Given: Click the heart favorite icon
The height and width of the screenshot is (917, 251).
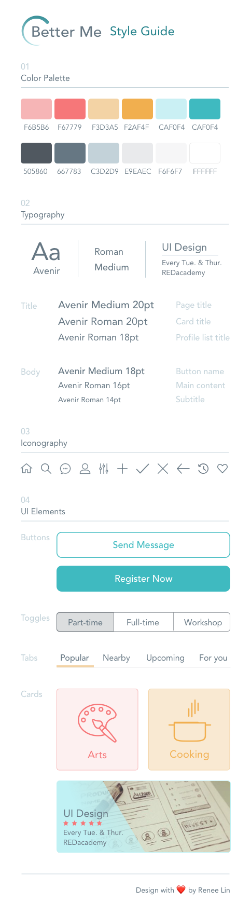Looking at the screenshot, I should click(222, 469).
